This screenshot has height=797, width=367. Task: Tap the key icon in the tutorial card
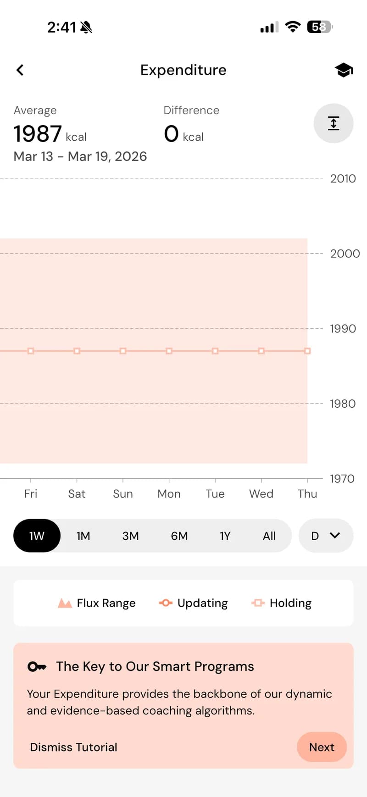(37, 666)
